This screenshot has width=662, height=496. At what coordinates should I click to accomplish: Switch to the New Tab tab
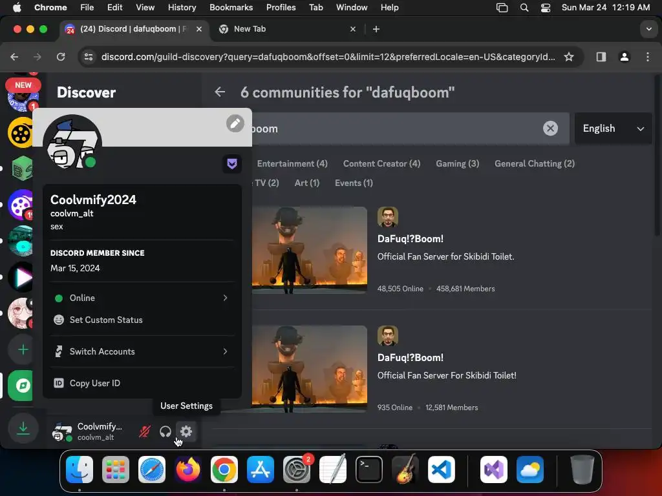[287, 28]
